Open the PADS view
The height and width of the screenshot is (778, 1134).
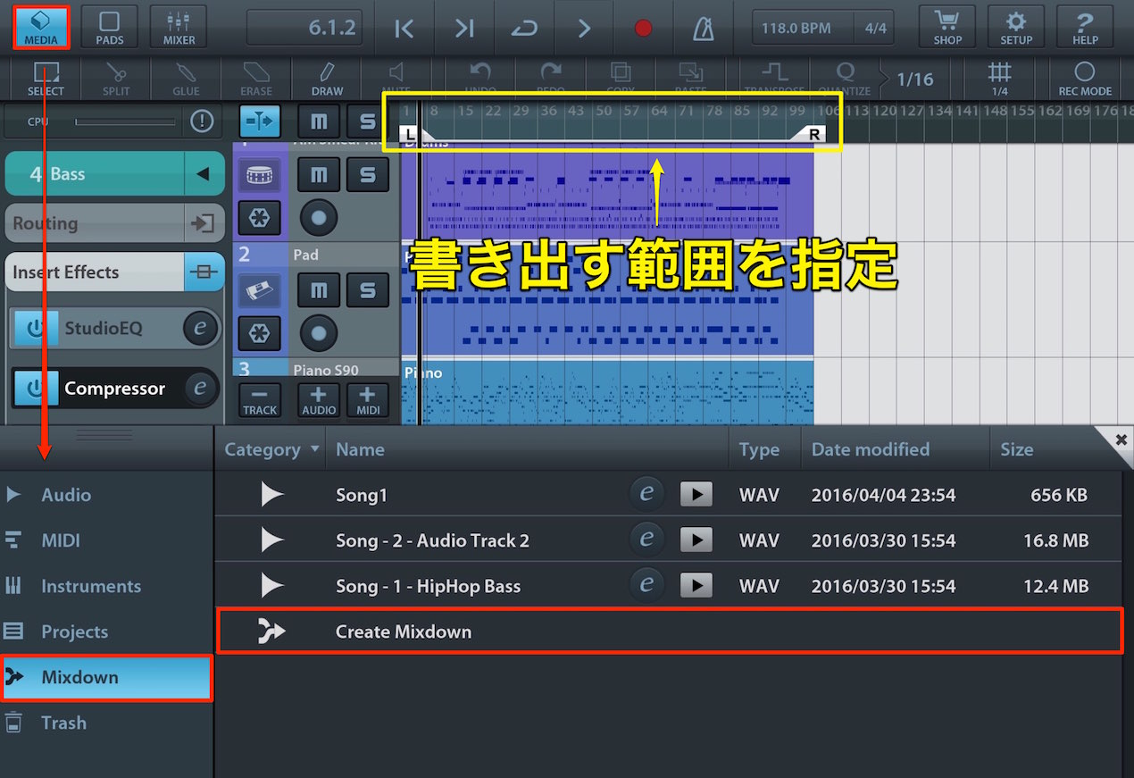tap(109, 27)
